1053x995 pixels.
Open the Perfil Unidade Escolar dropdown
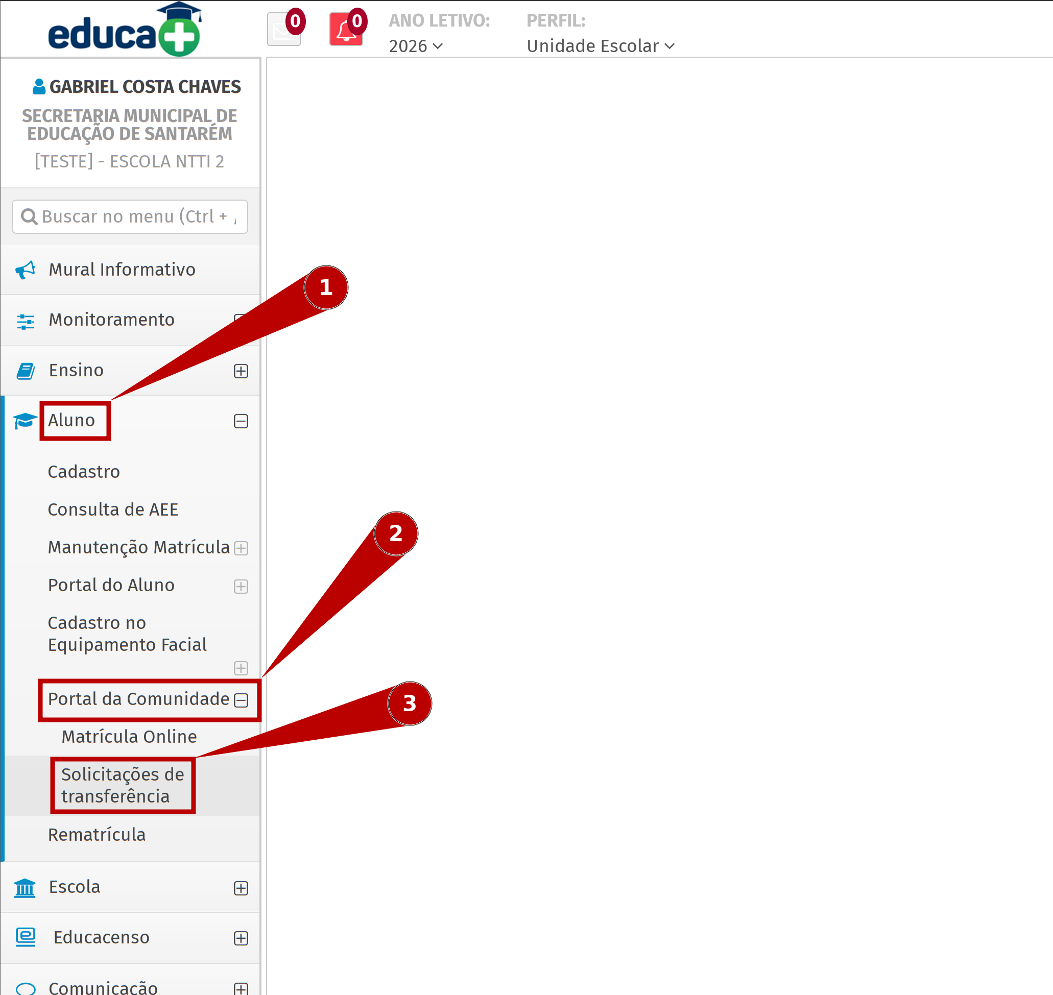click(x=600, y=46)
